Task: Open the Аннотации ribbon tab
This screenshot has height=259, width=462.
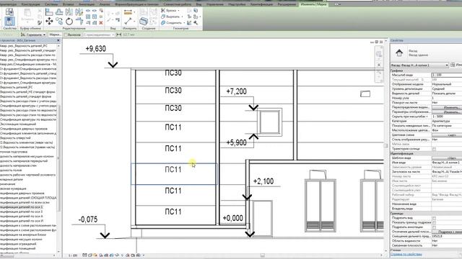Action: pos(87,4)
